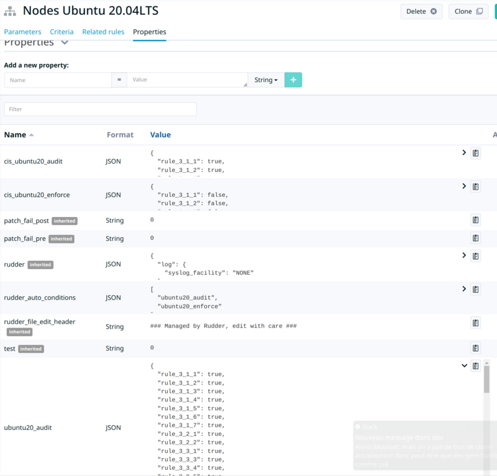The width and height of the screenshot is (497, 476).
Task: Collapse the ubuntu20_audit JSON value
Action: (464, 365)
